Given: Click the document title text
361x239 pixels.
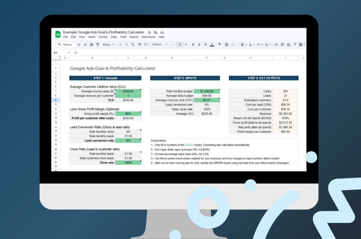Looking at the screenshot, I should tap(104, 32).
